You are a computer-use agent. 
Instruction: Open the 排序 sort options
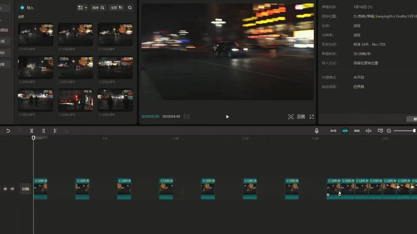point(99,8)
